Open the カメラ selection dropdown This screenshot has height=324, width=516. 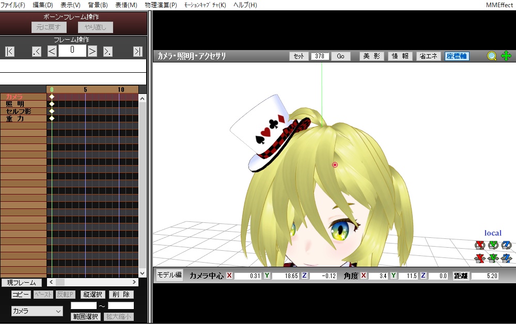[36, 311]
